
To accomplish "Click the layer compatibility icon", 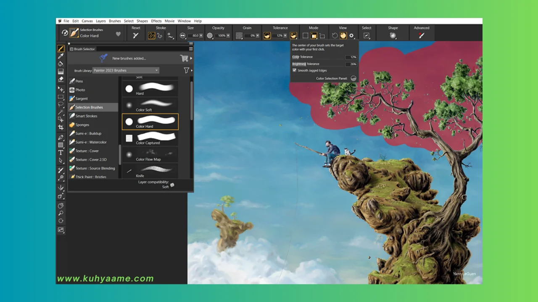I will click(172, 185).
